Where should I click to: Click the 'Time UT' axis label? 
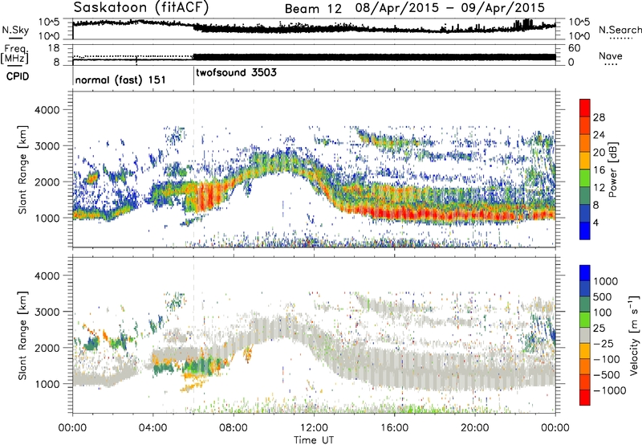tap(314, 440)
